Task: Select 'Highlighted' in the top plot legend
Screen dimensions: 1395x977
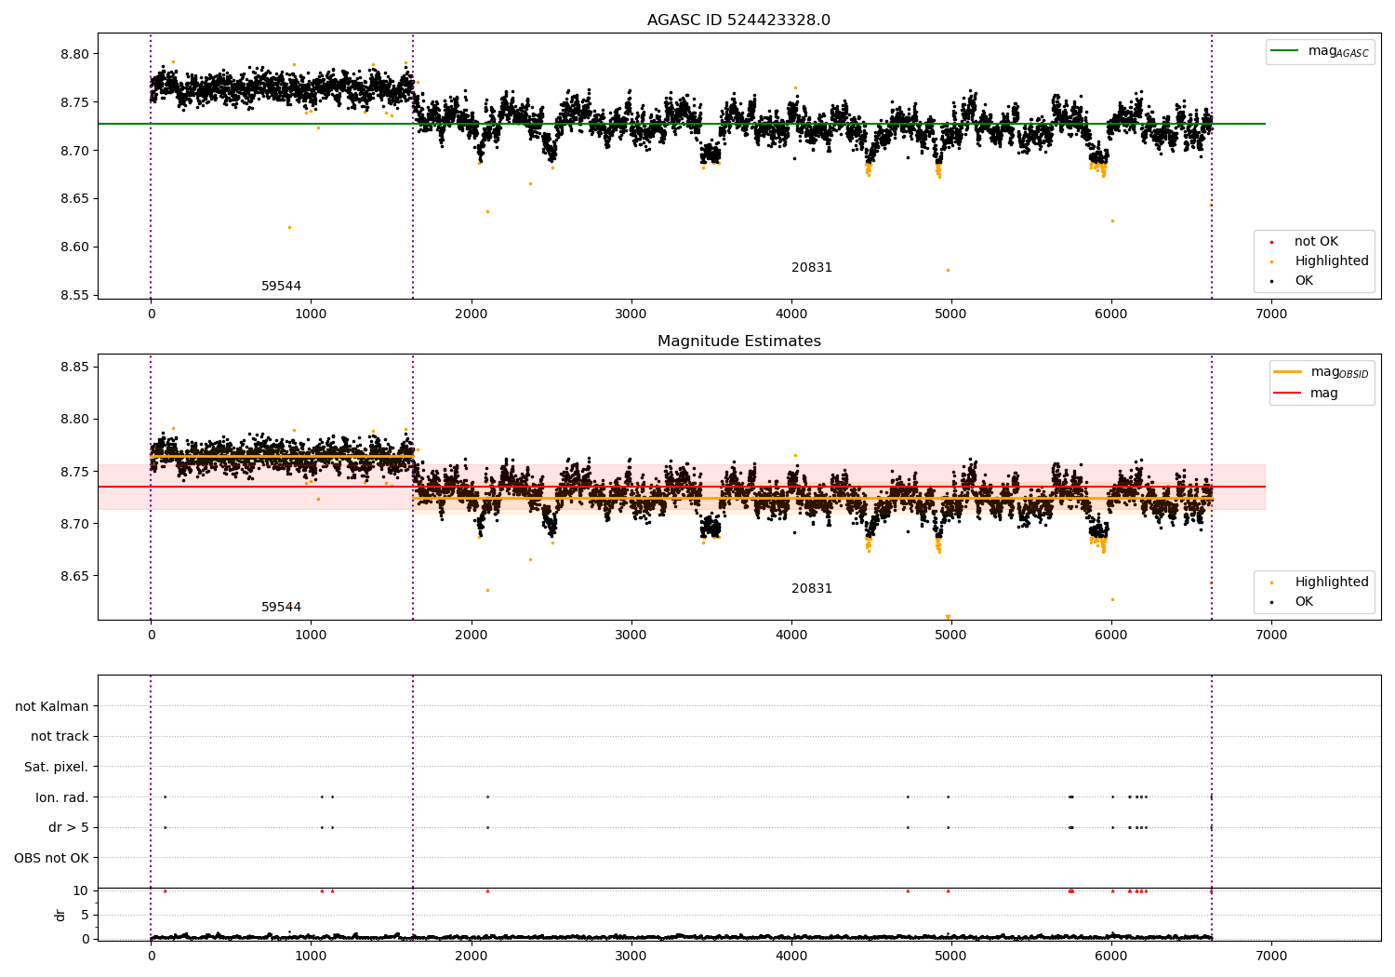Action: pyautogui.click(x=1332, y=261)
